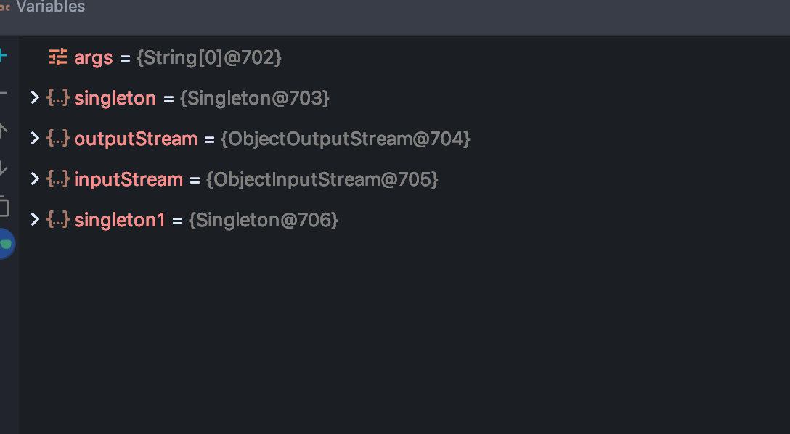Expand the singleton variable node
This screenshot has width=790, height=434.
pyautogui.click(x=35, y=97)
